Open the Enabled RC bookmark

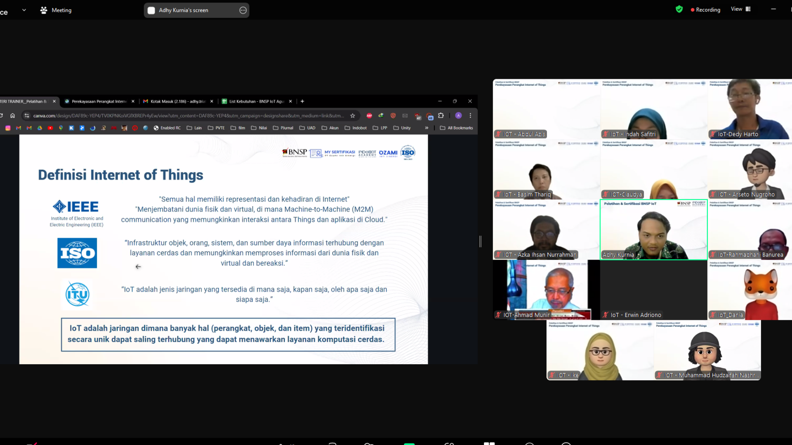[x=167, y=128]
